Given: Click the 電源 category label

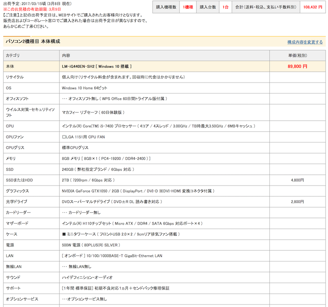Looking at the screenshot, I should click(x=10, y=245).
